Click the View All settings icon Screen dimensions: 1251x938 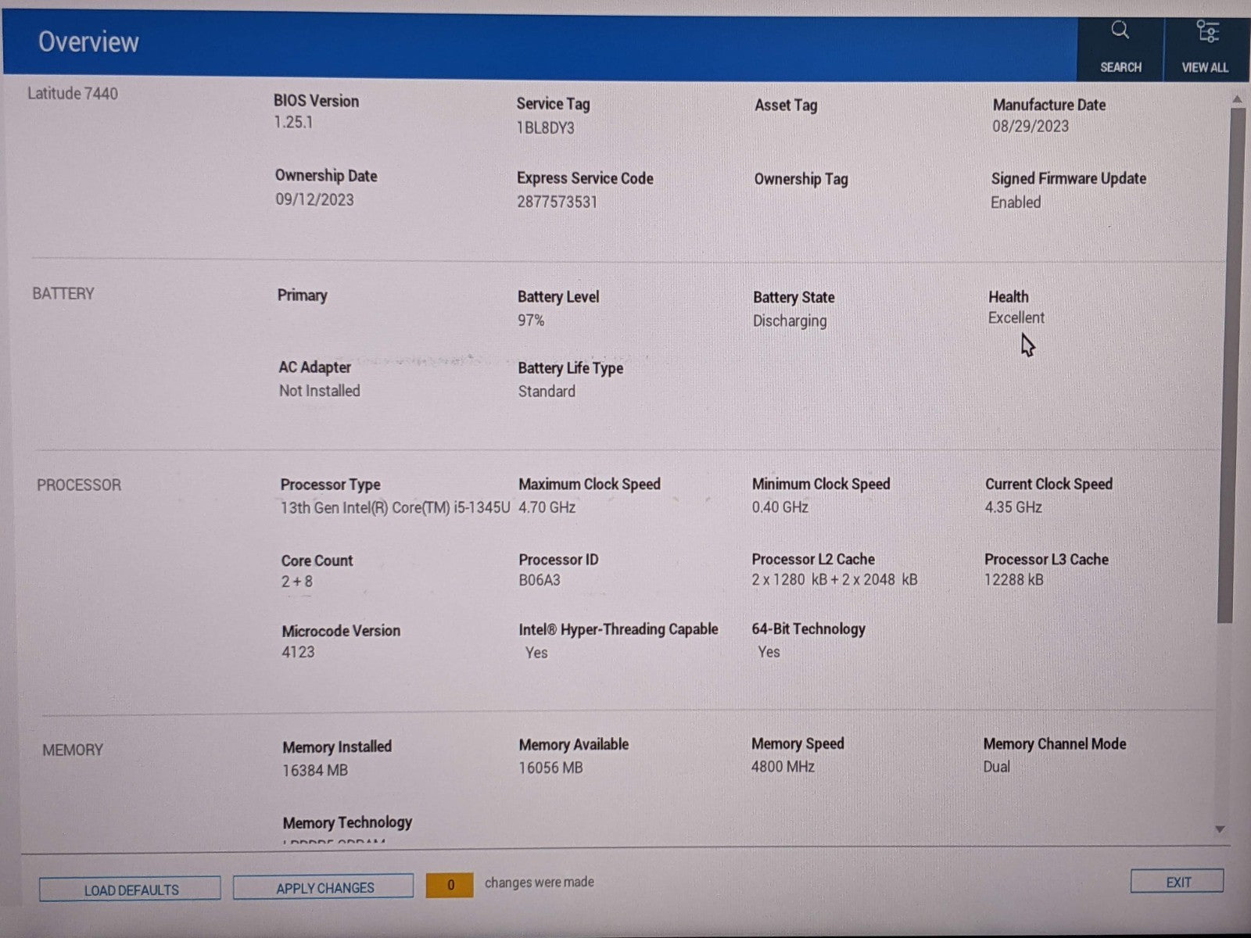coord(1206,32)
